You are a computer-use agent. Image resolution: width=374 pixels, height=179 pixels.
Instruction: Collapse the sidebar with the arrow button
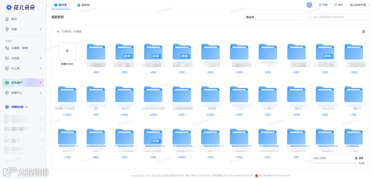coord(46,5)
